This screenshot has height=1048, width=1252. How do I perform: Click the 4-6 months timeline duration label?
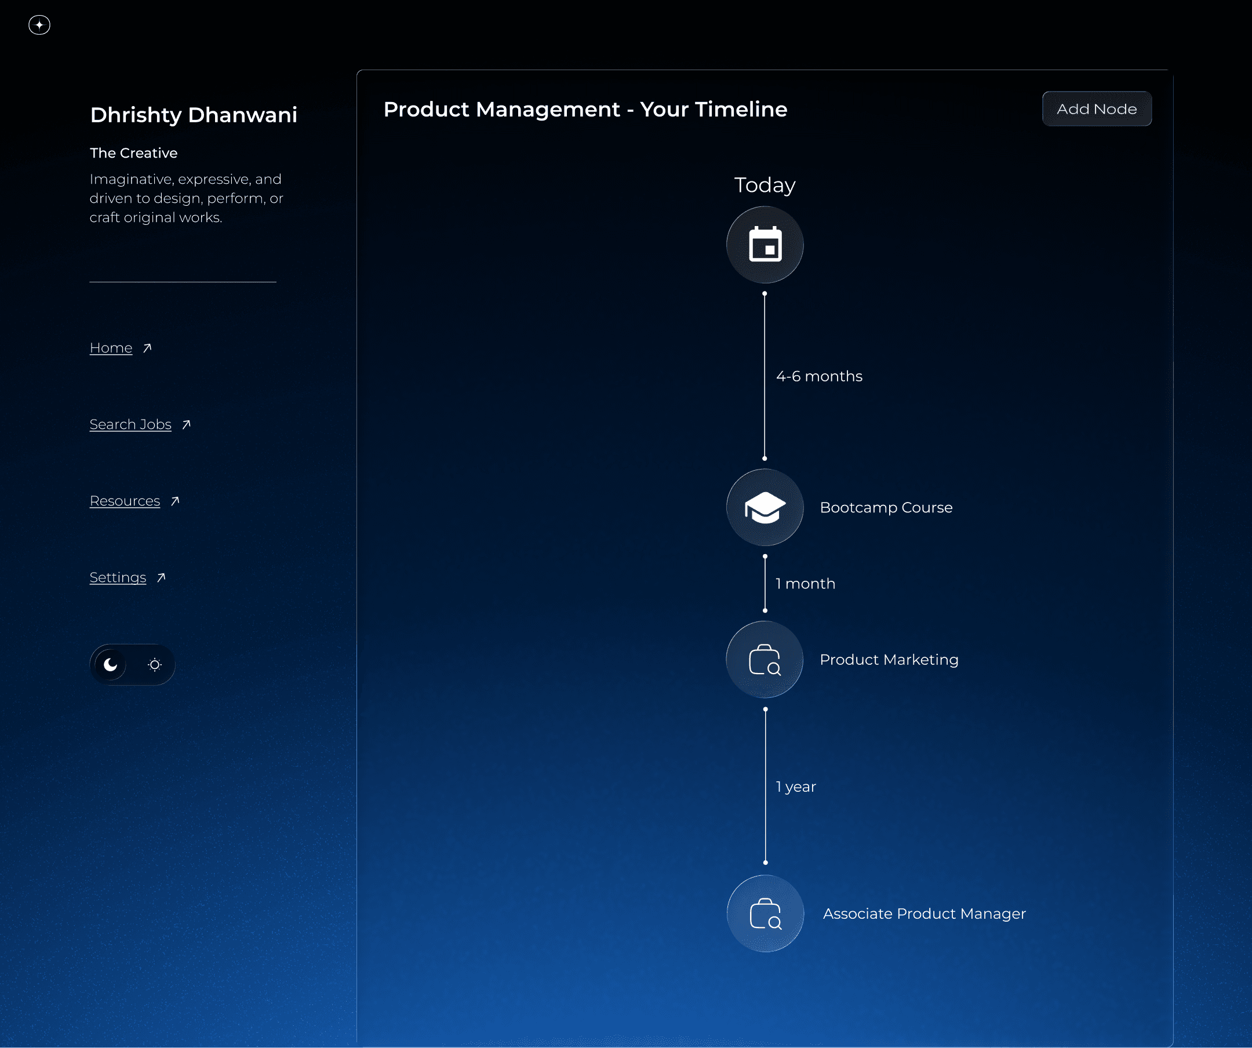pyautogui.click(x=819, y=376)
